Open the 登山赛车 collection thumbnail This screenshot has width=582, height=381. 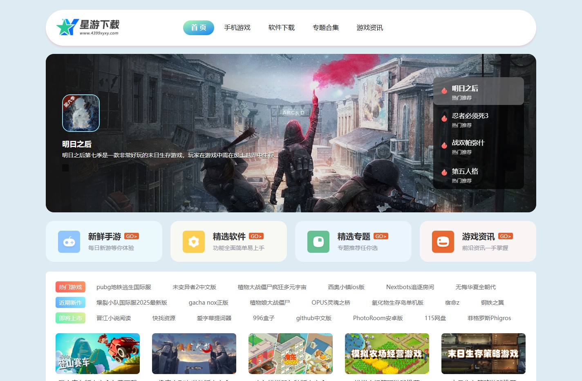[x=98, y=354]
